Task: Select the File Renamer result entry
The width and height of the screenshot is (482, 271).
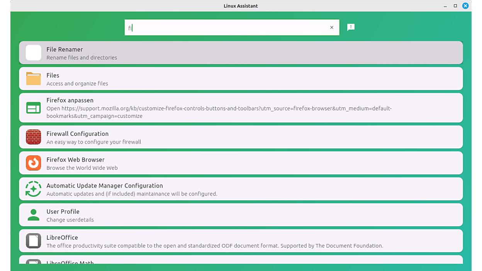Action: pyautogui.click(x=241, y=53)
